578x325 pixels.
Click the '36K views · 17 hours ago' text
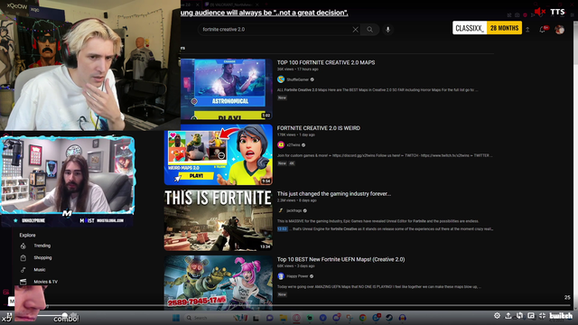[x=297, y=70]
